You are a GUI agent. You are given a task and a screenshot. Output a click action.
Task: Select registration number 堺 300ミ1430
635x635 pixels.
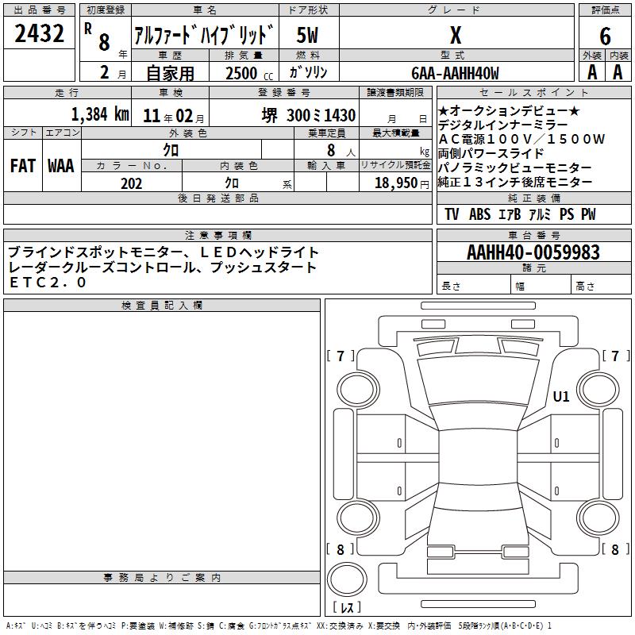pyautogui.click(x=308, y=115)
